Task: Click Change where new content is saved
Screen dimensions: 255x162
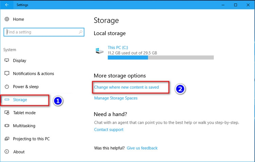Action: [126, 87]
